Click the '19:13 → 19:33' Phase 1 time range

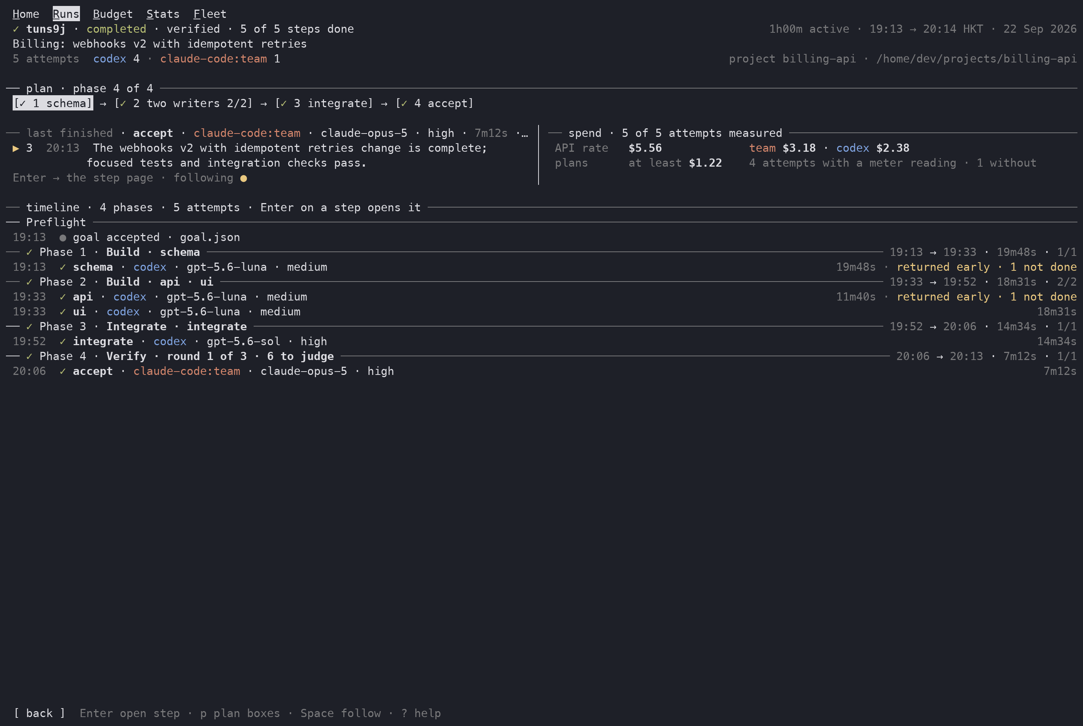point(933,252)
